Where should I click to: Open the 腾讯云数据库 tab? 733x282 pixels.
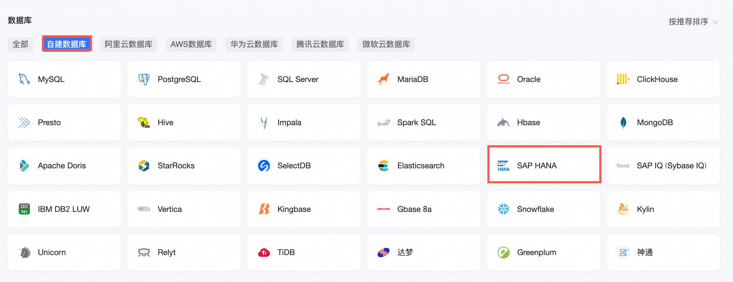(x=320, y=44)
